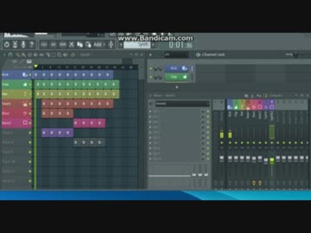Click the Bass track clef icon

click(25, 113)
